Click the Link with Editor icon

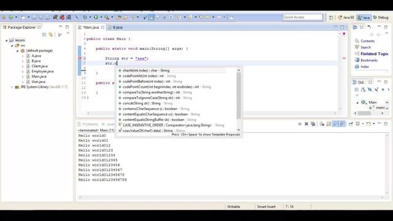coord(51,34)
